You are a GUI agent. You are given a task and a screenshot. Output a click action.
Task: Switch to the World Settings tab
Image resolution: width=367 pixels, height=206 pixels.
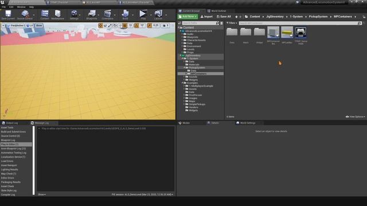point(248,123)
